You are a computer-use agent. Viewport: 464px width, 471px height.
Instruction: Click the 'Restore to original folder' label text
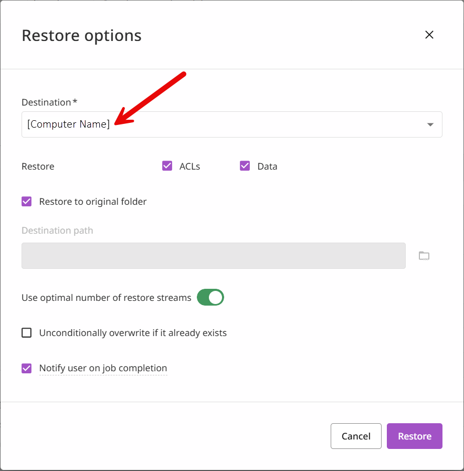coord(93,202)
